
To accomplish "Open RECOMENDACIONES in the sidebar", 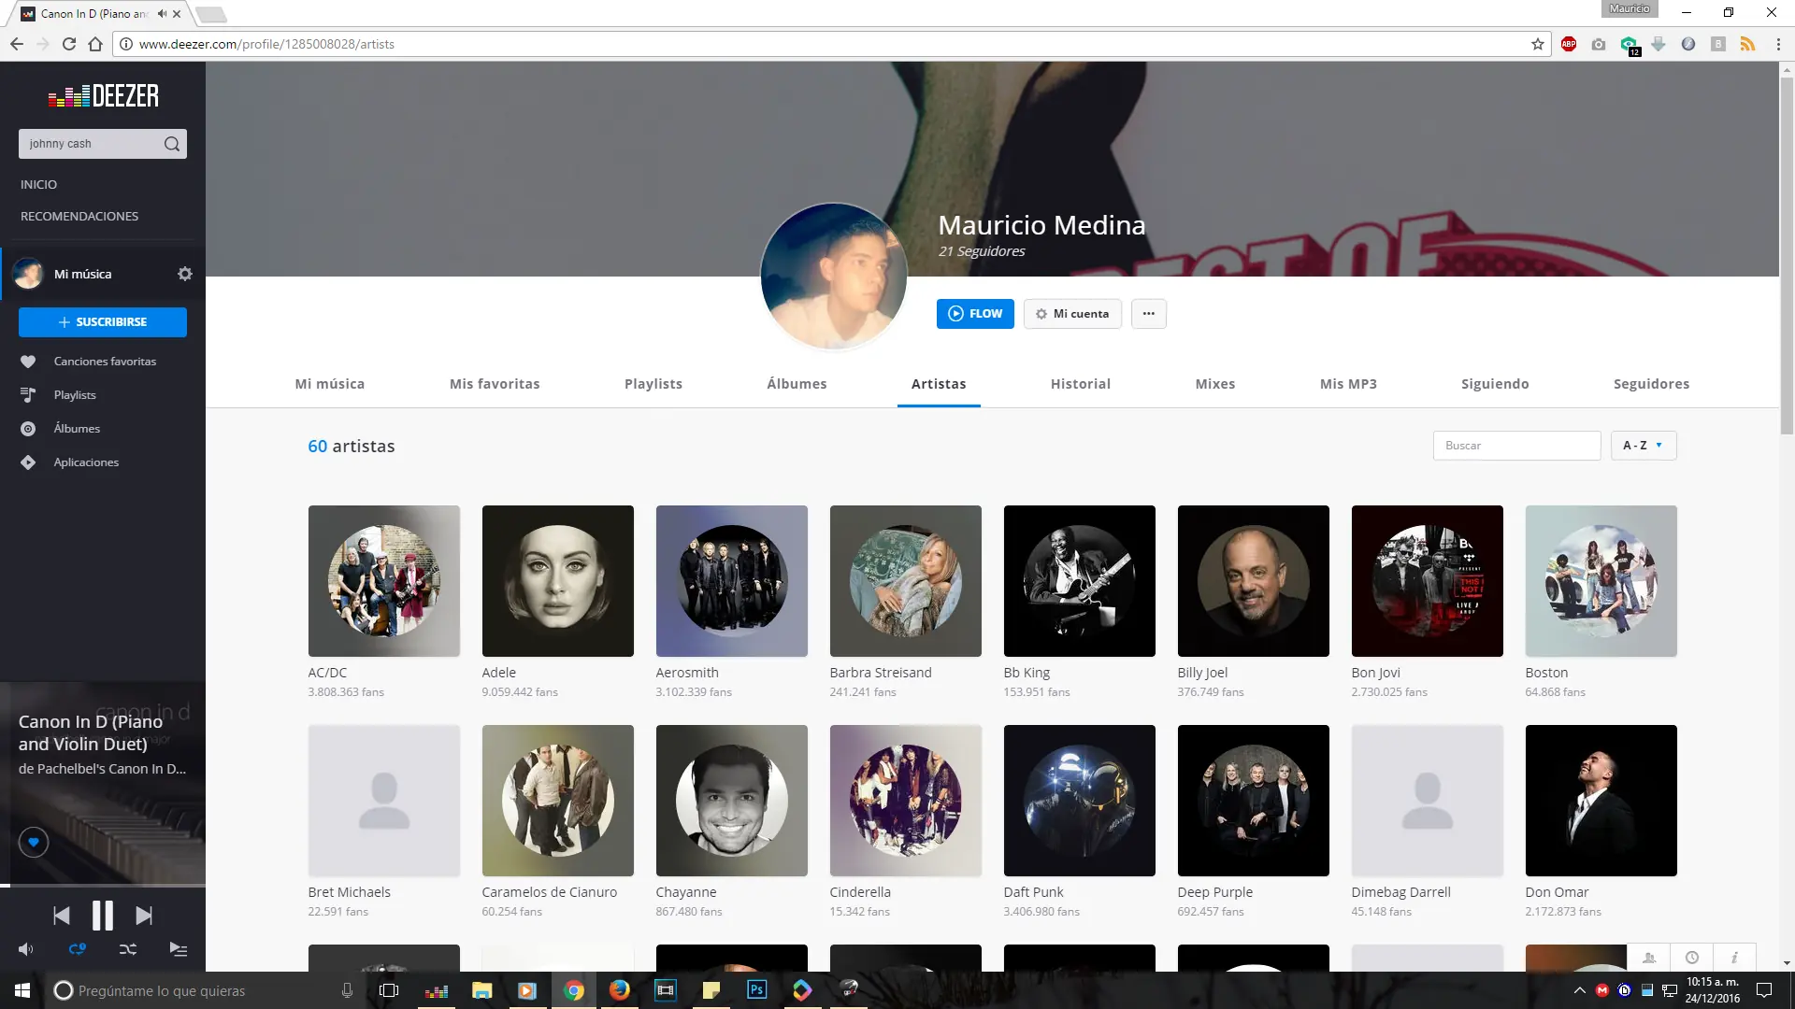I will pyautogui.click(x=79, y=217).
